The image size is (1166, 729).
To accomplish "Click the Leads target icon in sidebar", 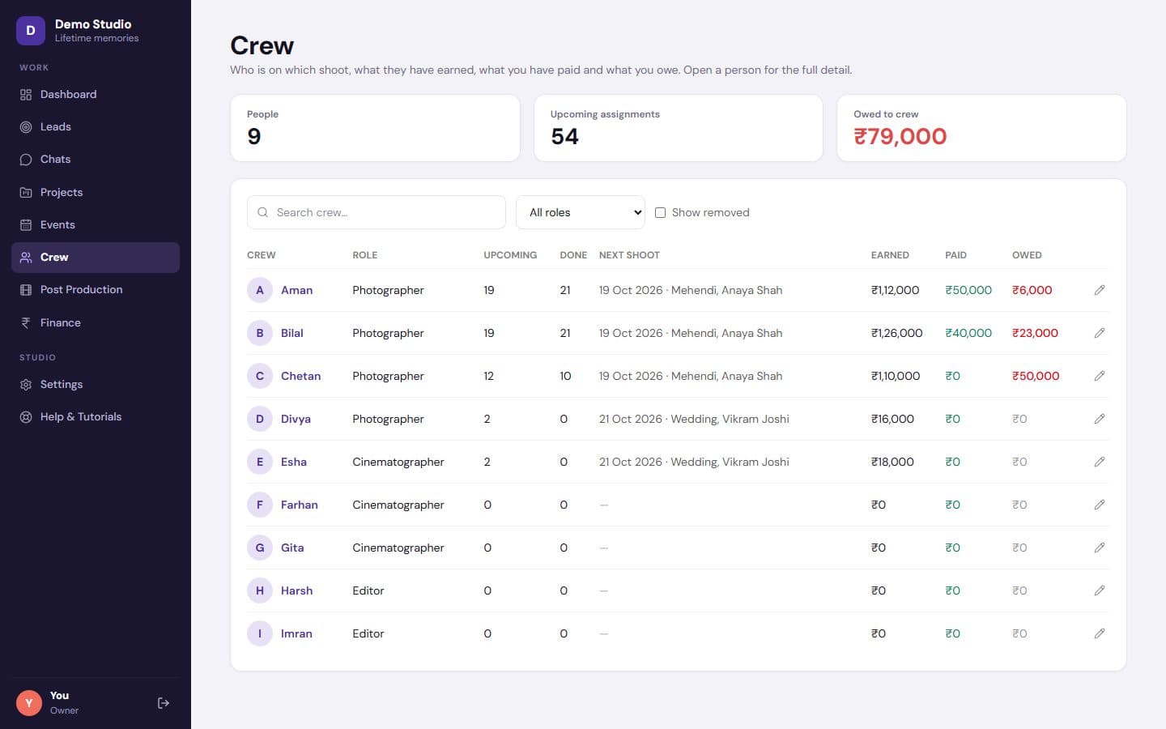I will [x=26, y=127].
